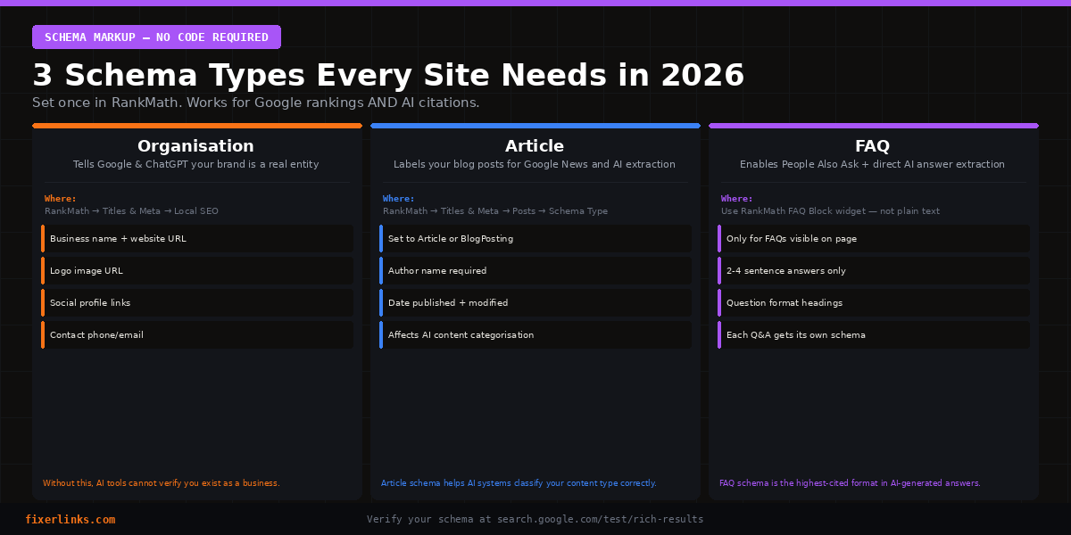Screen dimensions: 1071x535
Task: Click the 'SCHEMA MARKUP — NO CODE REQUIRED' badge
Action: (156, 37)
